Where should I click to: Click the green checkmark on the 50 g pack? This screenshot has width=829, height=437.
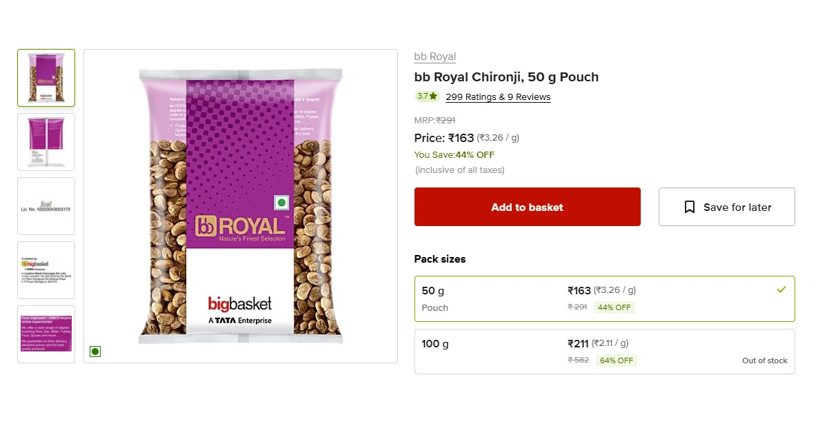click(781, 290)
